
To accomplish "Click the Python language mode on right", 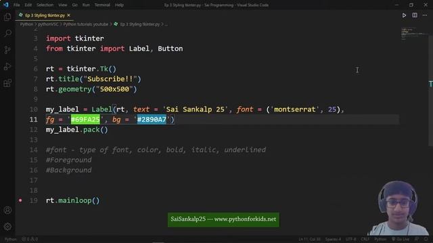I will click(380, 239).
